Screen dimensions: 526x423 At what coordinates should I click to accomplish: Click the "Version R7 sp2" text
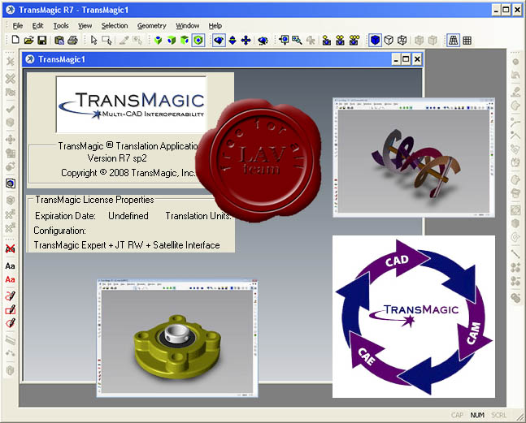(x=117, y=158)
